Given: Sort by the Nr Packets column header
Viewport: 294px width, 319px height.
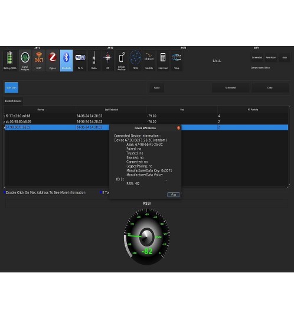Looking at the screenshot, I should [x=253, y=110].
